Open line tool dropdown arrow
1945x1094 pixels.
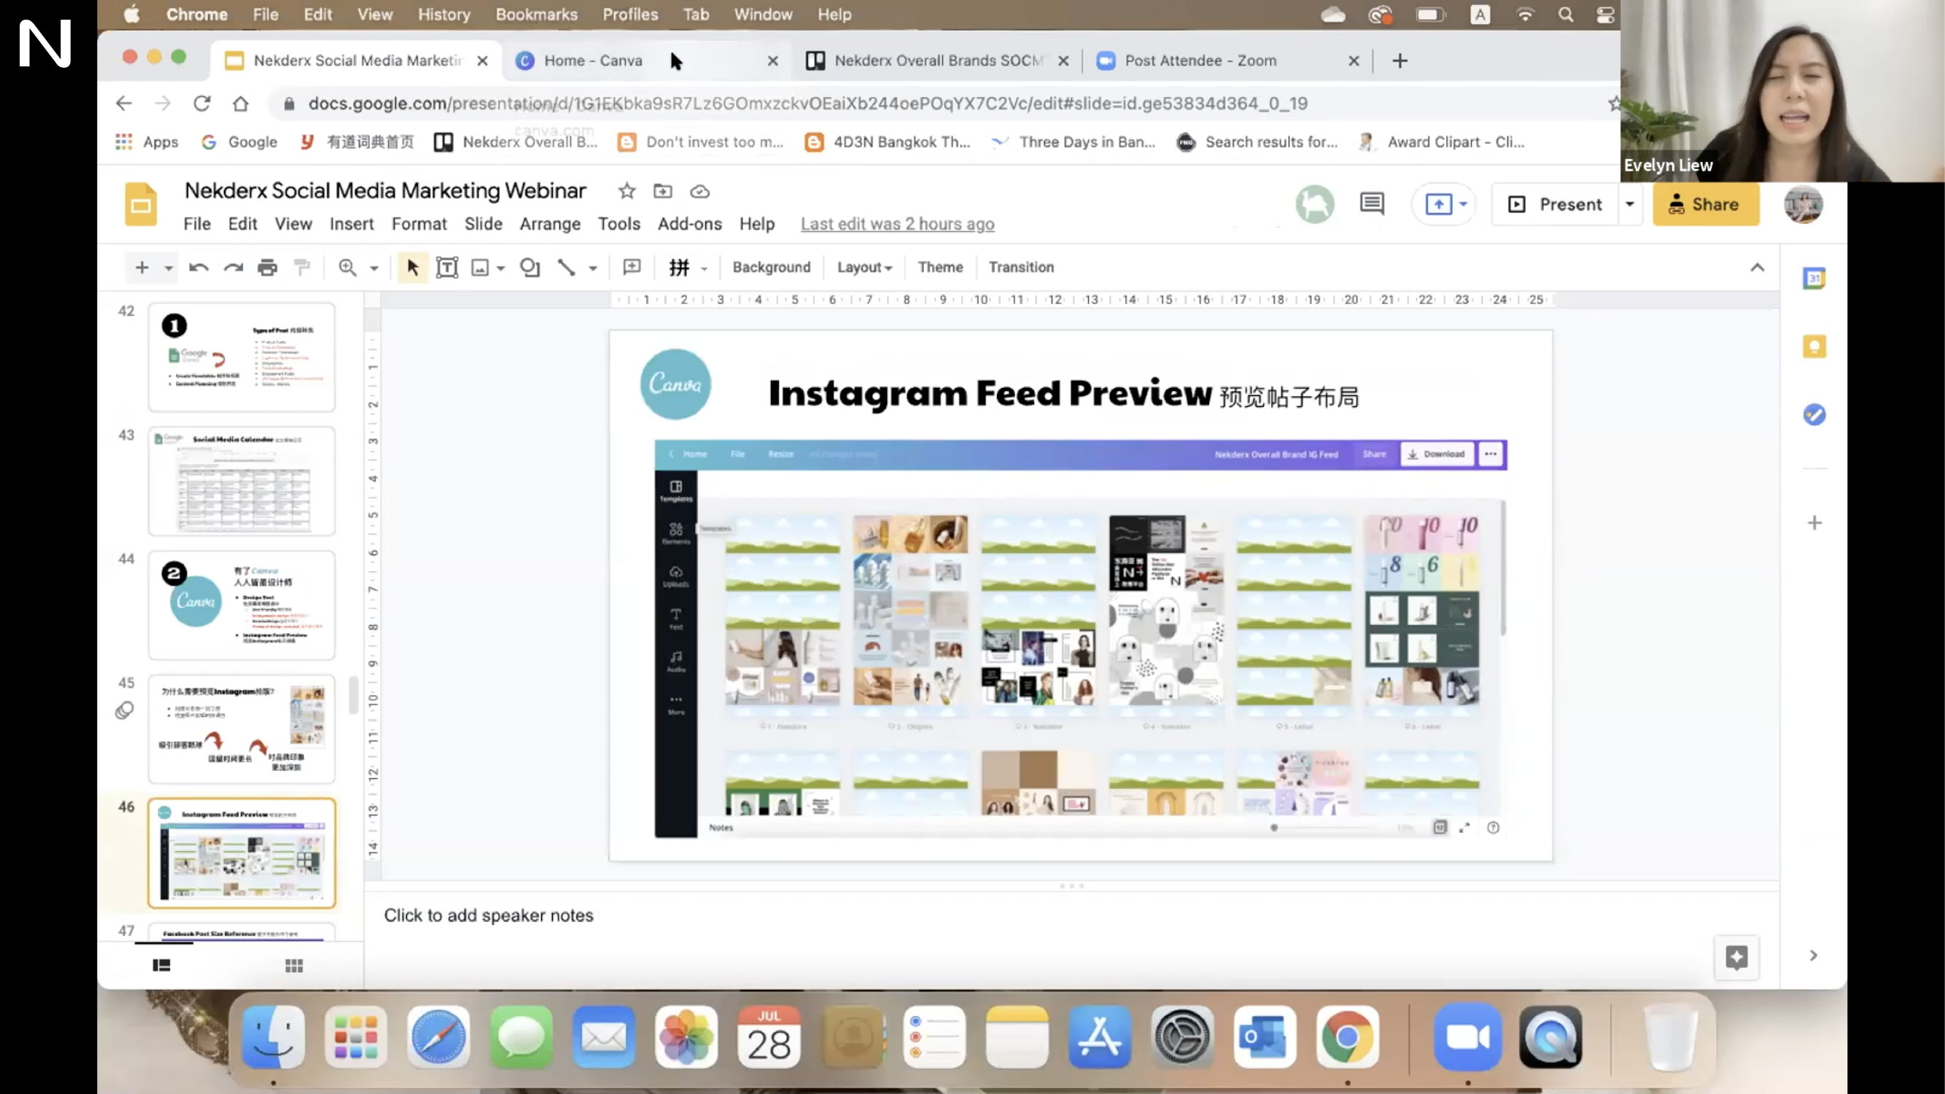click(593, 268)
